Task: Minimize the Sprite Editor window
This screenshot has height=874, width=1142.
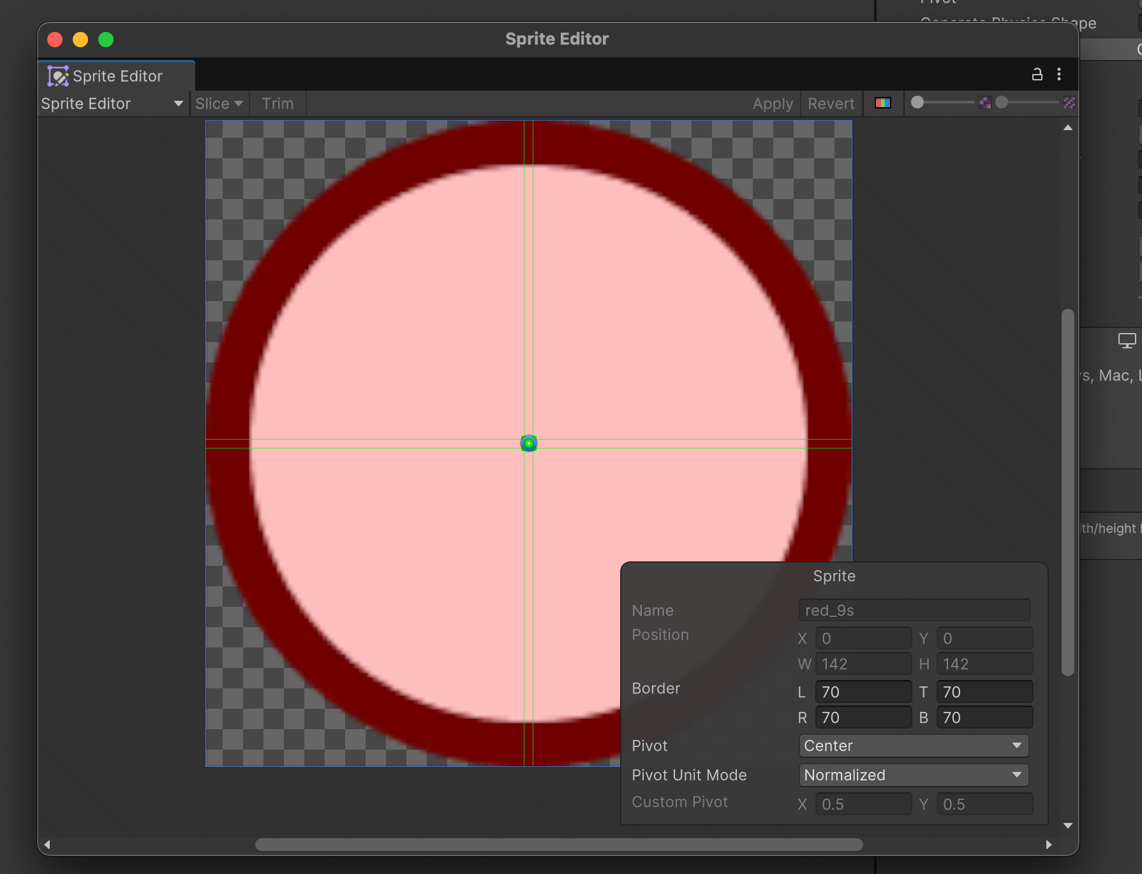Action: pos(80,40)
